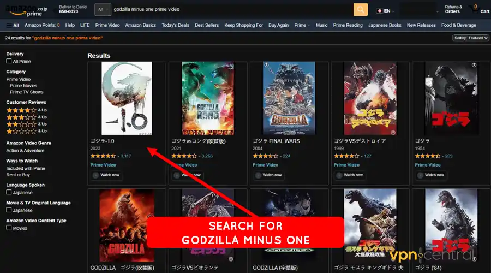The image size is (491, 273).
Task: Open the ゴジラ-1.0 title link
Action: click(x=103, y=141)
